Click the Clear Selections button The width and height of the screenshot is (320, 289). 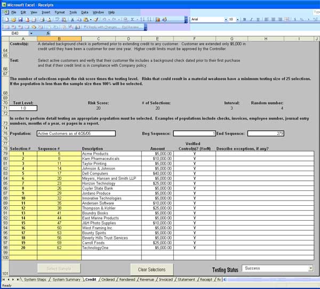tap(152, 270)
